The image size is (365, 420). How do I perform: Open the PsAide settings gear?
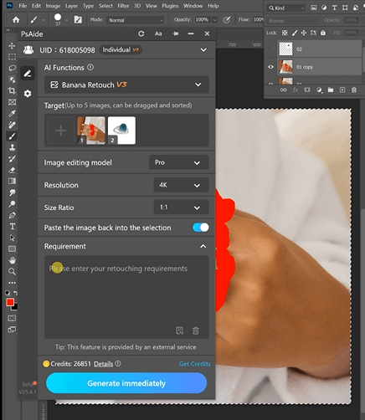tap(28, 94)
